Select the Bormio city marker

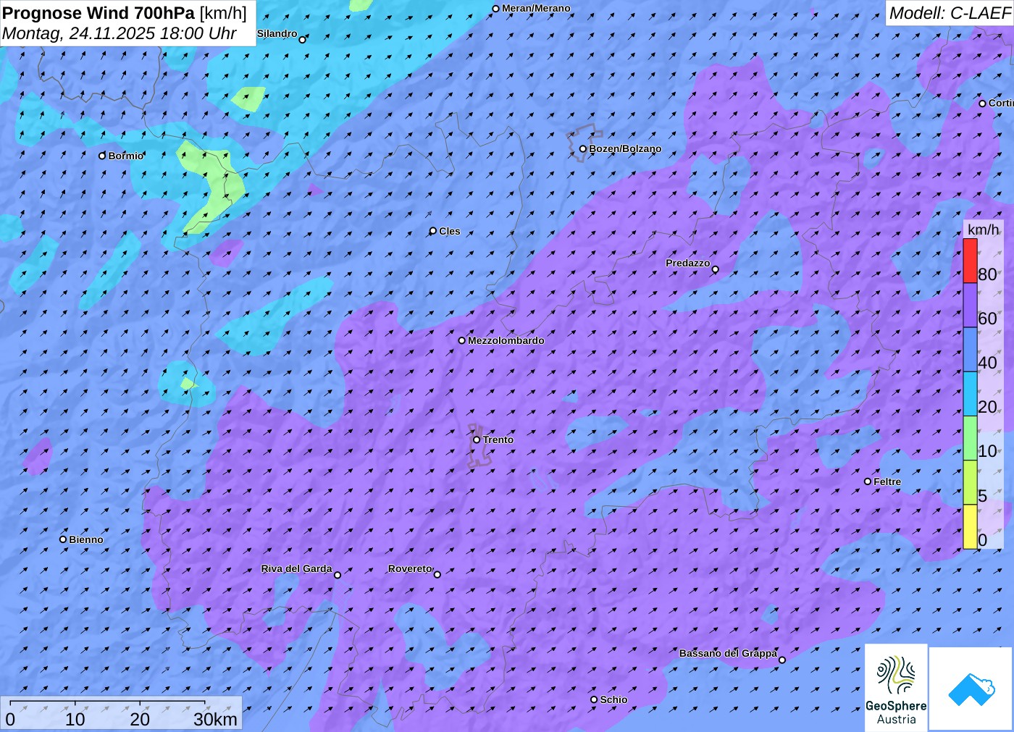[x=102, y=156]
